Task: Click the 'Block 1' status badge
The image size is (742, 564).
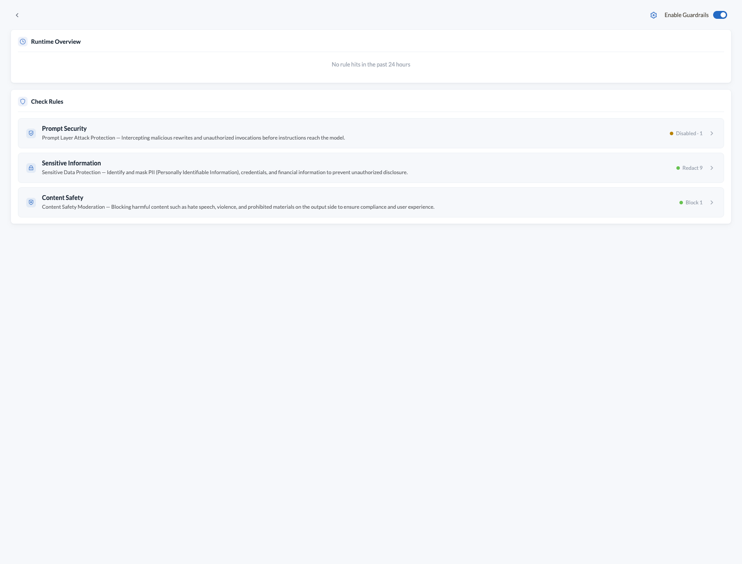Action: pos(691,203)
